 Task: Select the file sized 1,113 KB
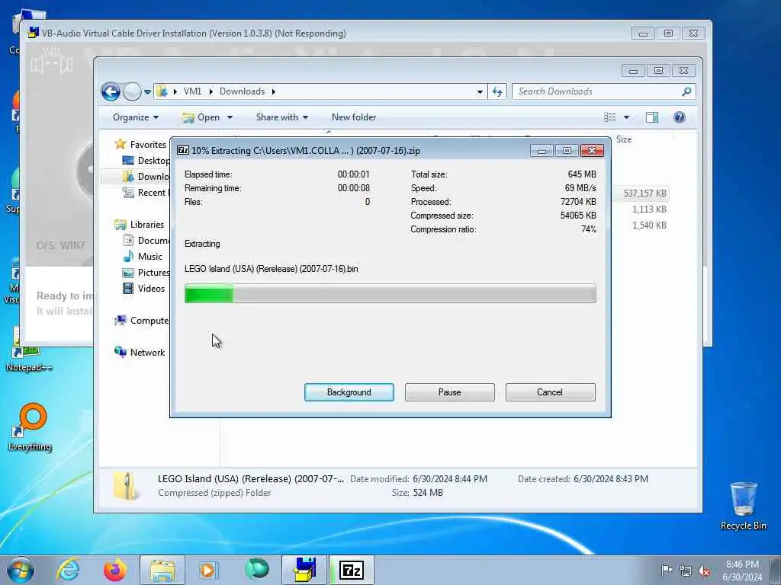(649, 209)
